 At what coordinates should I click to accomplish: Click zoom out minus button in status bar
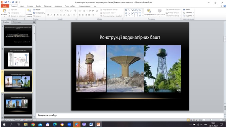coord(204,120)
